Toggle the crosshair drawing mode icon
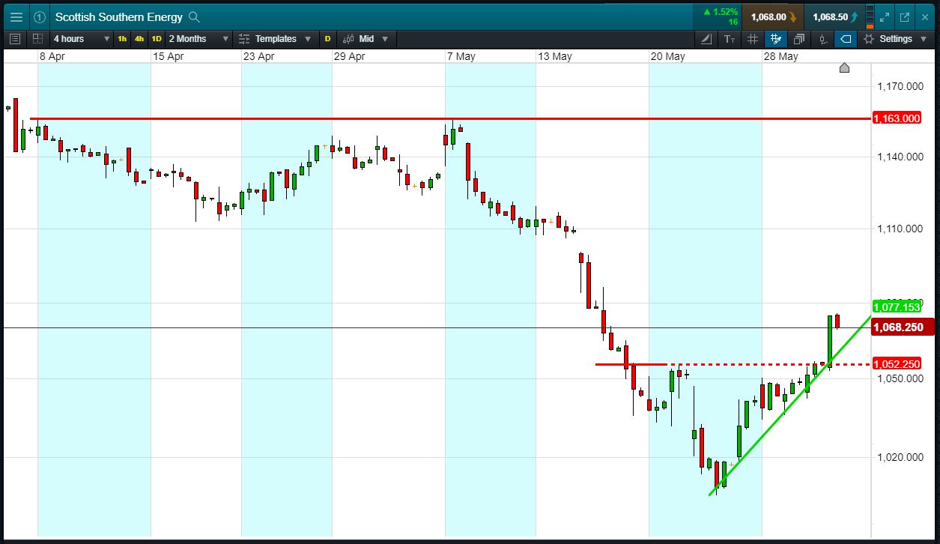The width and height of the screenshot is (940, 544). pyautogui.click(x=775, y=39)
